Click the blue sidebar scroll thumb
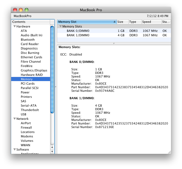 [52, 70]
